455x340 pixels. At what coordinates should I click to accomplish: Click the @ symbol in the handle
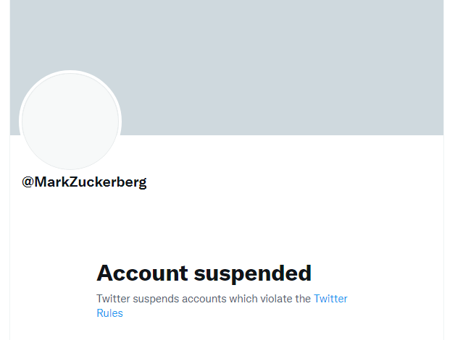tap(28, 182)
